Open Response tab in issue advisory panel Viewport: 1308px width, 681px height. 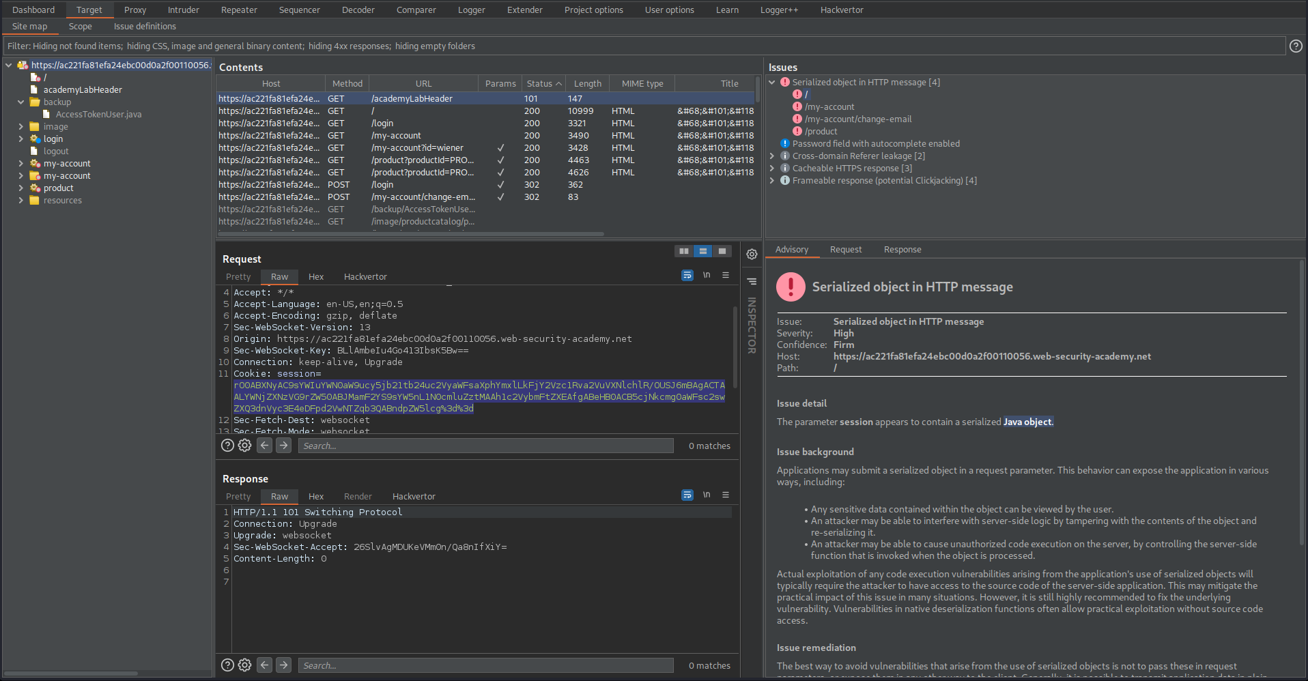pos(902,249)
